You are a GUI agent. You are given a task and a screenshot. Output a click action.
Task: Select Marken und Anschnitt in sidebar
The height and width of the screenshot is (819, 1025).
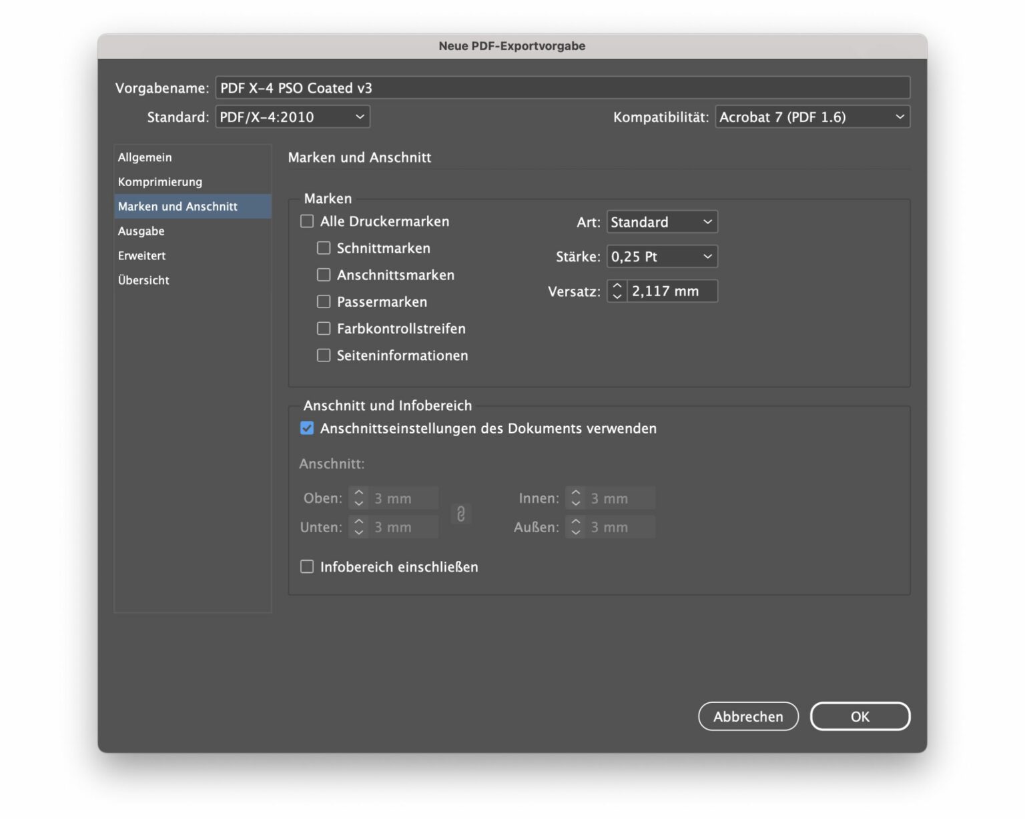coord(193,207)
